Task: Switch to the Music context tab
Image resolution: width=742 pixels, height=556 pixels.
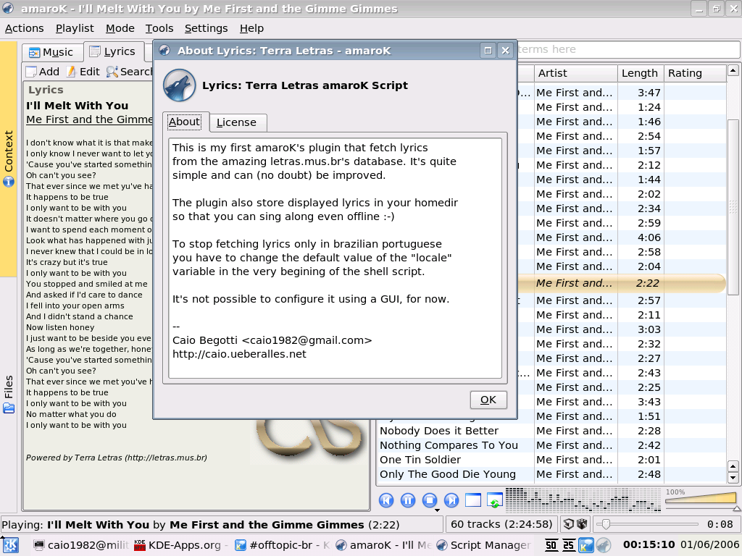Action: coord(51,52)
